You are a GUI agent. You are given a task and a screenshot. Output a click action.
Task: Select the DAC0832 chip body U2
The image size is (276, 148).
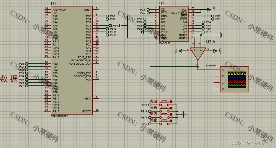tap(174, 24)
